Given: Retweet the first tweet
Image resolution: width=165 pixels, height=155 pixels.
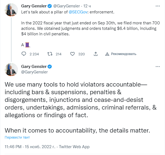Looking at the screenshot, I should (x=50, y=54).
